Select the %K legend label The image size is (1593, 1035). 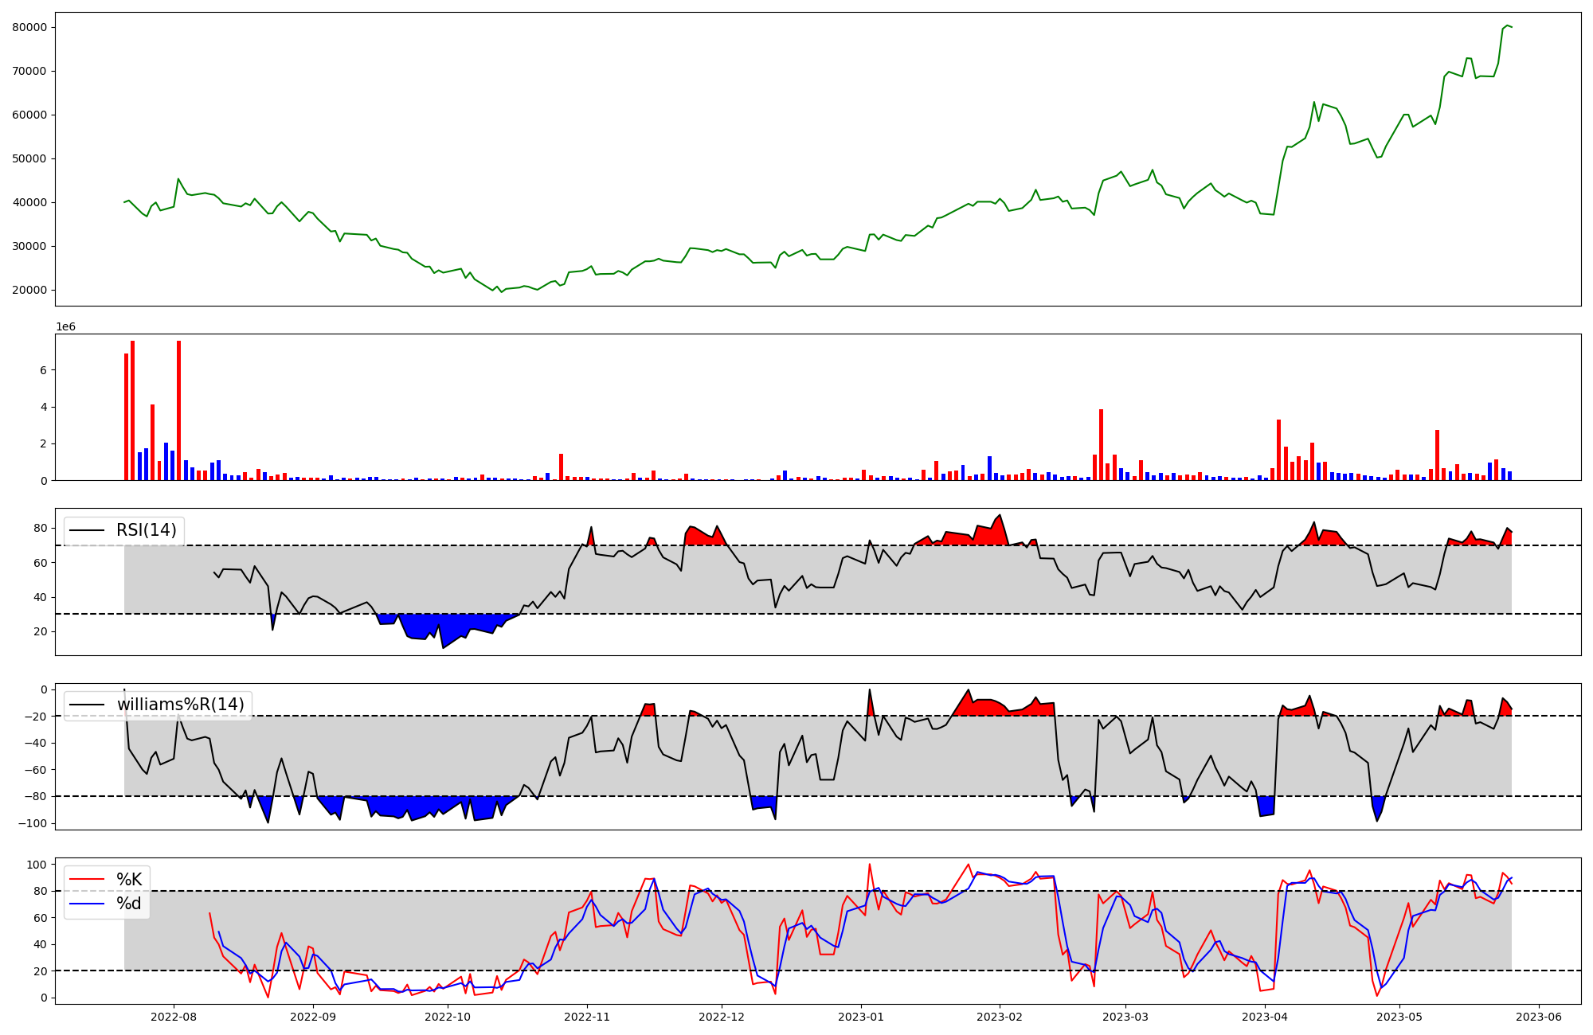[x=129, y=879]
